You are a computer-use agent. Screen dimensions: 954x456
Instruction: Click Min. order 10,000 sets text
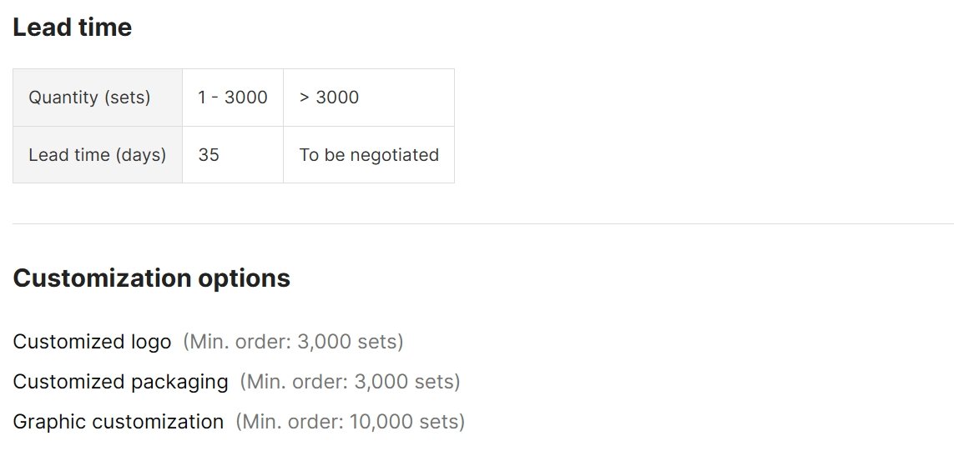(x=350, y=422)
